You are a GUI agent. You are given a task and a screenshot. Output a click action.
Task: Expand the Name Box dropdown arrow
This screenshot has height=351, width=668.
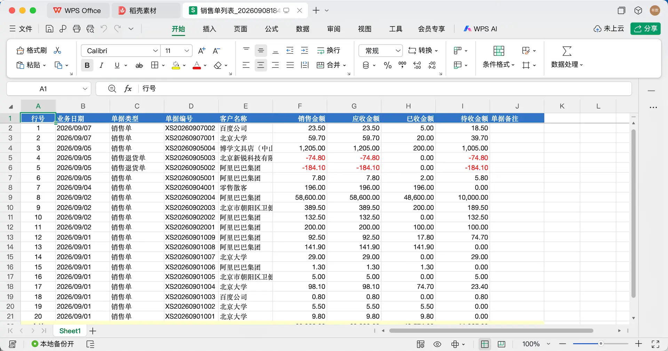pyautogui.click(x=85, y=89)
